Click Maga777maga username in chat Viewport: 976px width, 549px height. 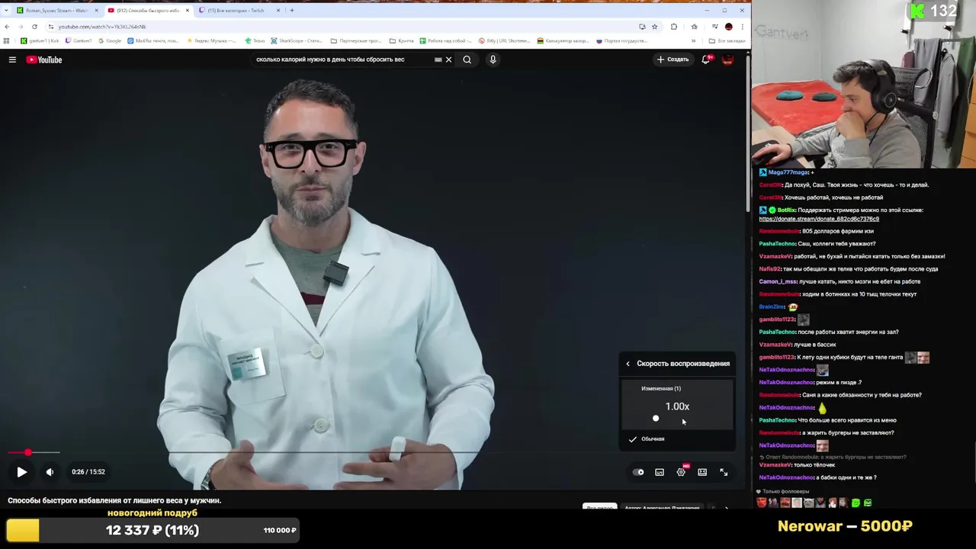tap(788, 172)
